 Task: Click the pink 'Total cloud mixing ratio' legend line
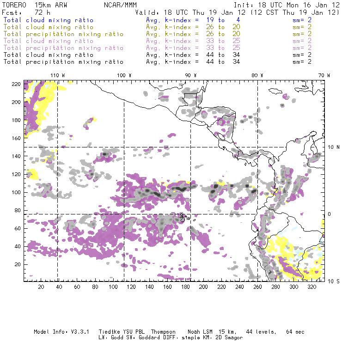click(x=49, y=41)
